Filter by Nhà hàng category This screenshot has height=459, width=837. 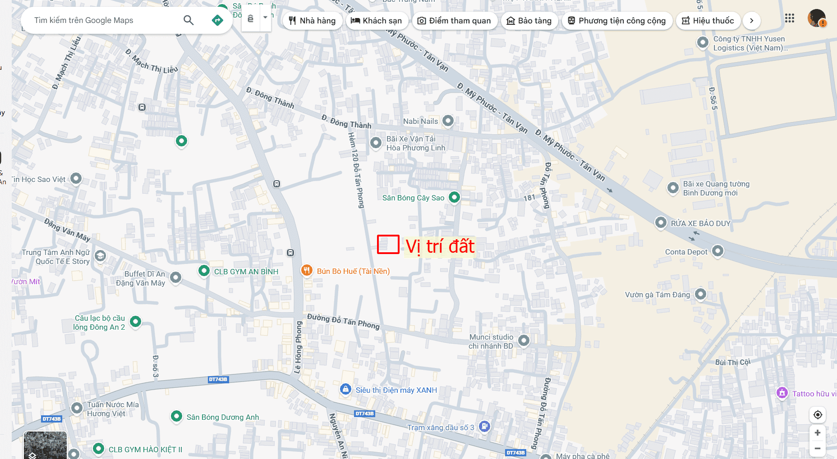pos(313,21)
